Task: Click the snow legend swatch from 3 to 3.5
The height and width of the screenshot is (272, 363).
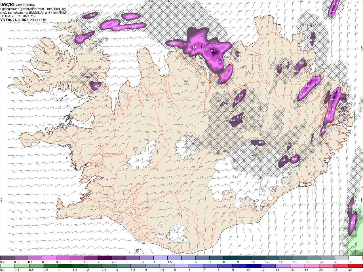Action: pyautogui.click(x=132, y=258)
